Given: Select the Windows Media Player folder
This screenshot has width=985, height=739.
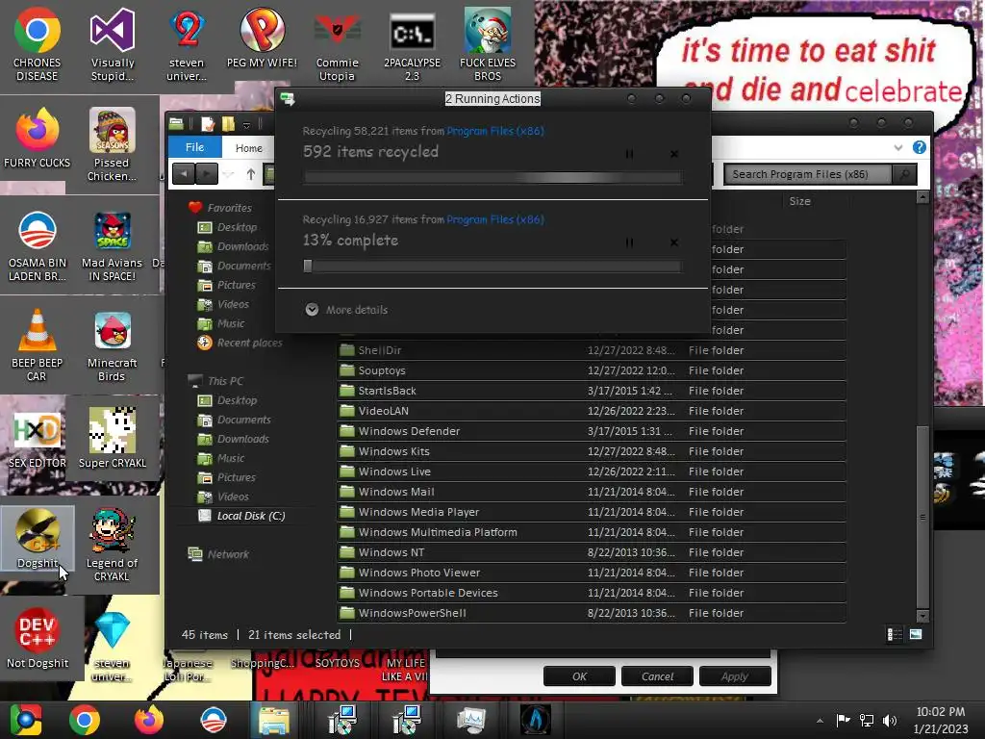Looking at the screenshot, I should pos(592,512).
